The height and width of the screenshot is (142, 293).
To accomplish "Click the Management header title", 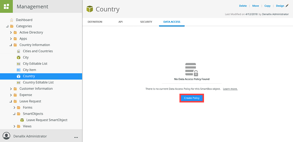I will tap(32, 7).
